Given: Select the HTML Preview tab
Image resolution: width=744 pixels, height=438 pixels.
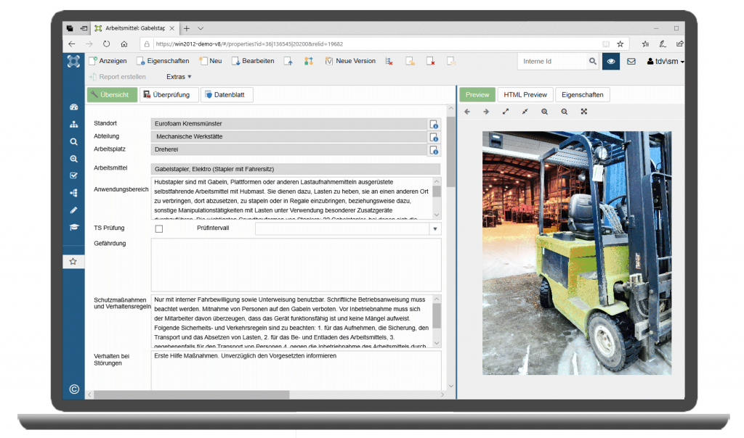Looking at the screenshot, I should pos(525,95).
